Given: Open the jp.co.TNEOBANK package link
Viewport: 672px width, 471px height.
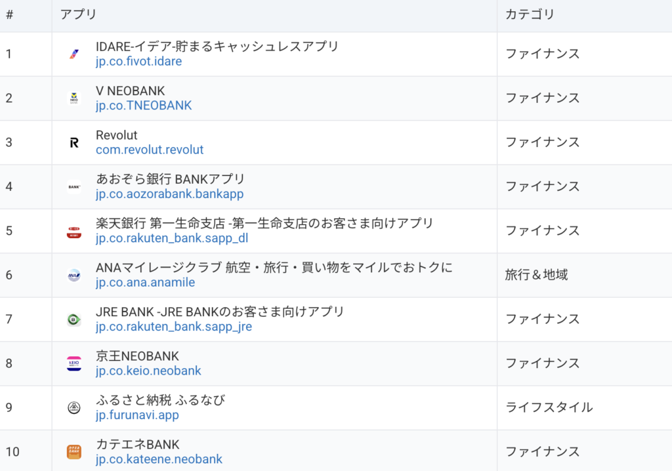Looking at the screenshot, I should pyautogui.click(x=144, y=106).
